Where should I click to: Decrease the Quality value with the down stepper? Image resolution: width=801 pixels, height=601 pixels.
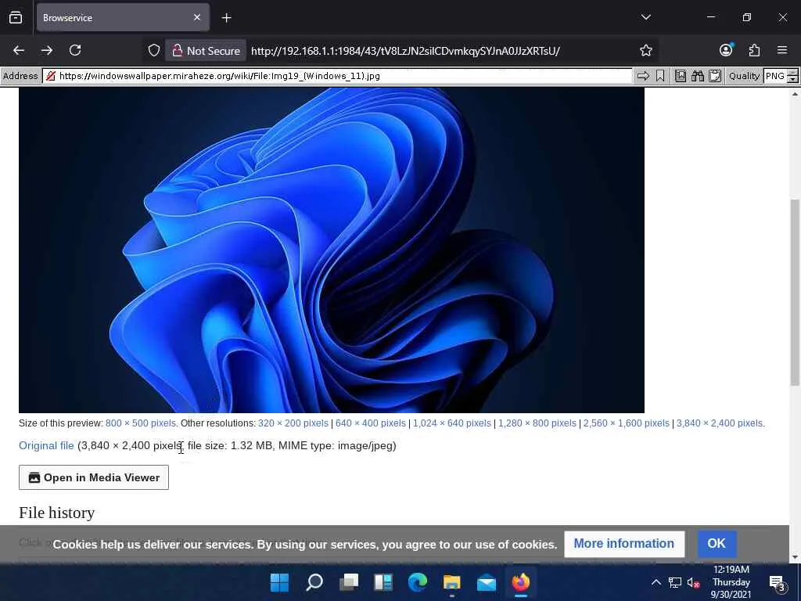click(793, 80)
